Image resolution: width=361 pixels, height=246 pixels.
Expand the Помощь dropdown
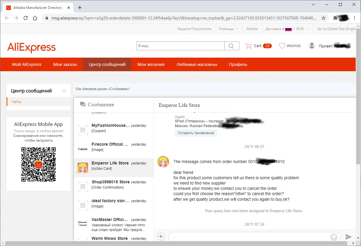[228, 29]
